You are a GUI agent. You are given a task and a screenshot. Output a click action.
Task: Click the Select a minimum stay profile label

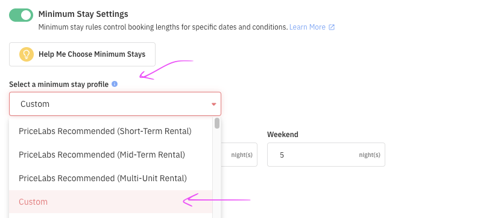coord(59,85)
